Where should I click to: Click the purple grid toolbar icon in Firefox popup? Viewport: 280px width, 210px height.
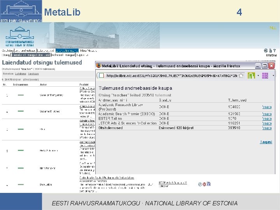click(x=265, y=76)
